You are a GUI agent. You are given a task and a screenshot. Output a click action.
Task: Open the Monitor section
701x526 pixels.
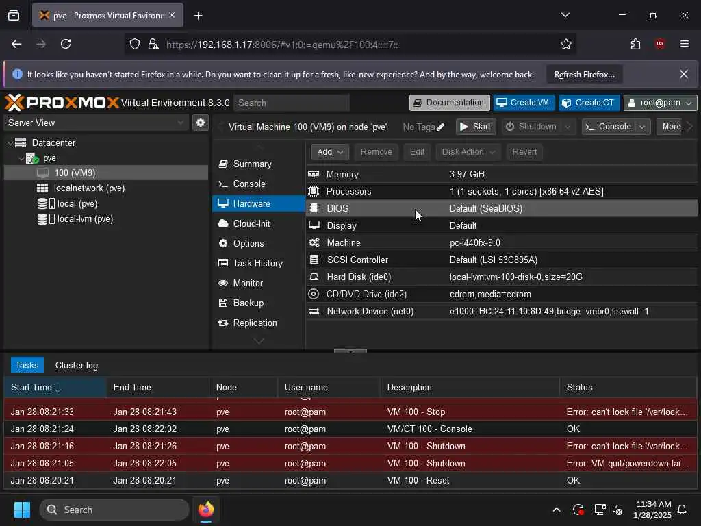pyautogui.click(x=248, y=283)
